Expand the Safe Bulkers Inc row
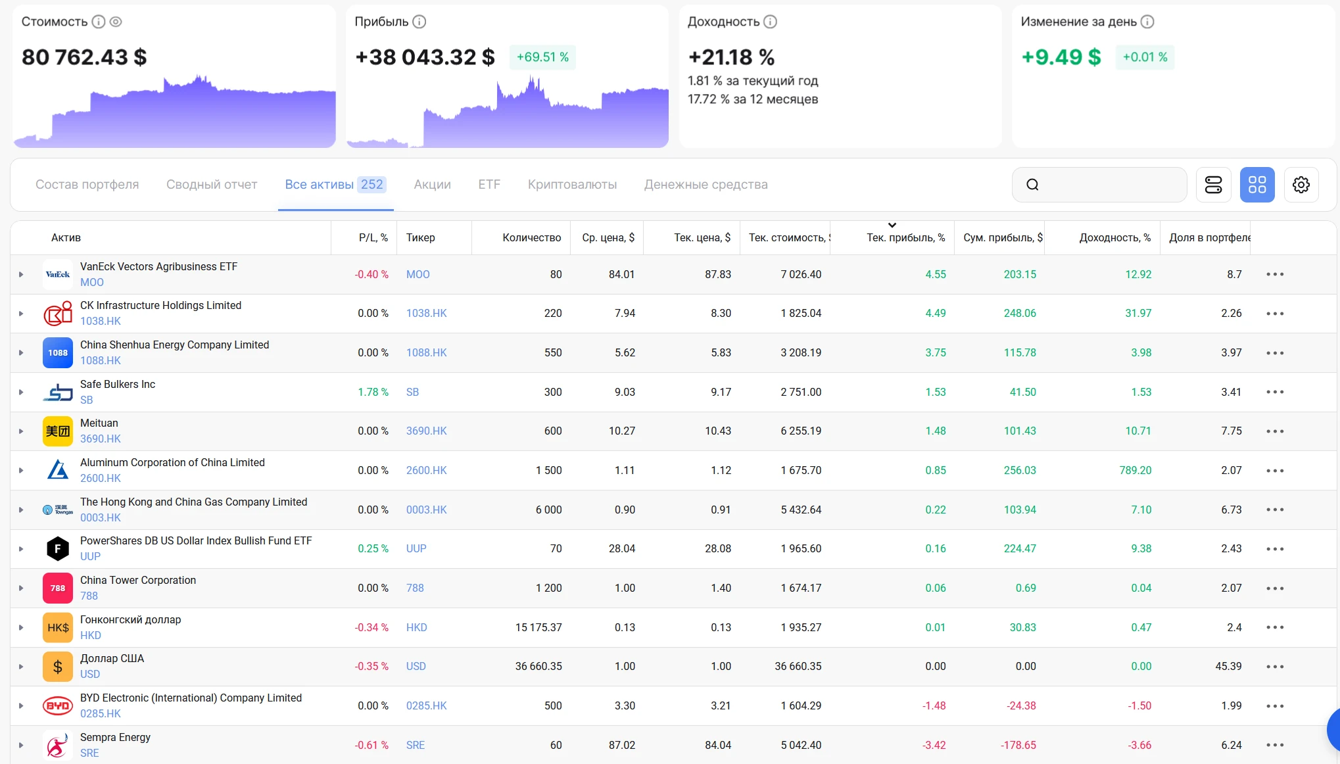 [x=21, y=392]
